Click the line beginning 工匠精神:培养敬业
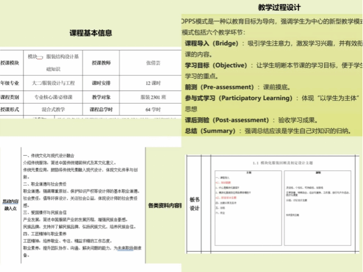The height and width of the screenshot is (272, 363). click(x=68, y=241)
